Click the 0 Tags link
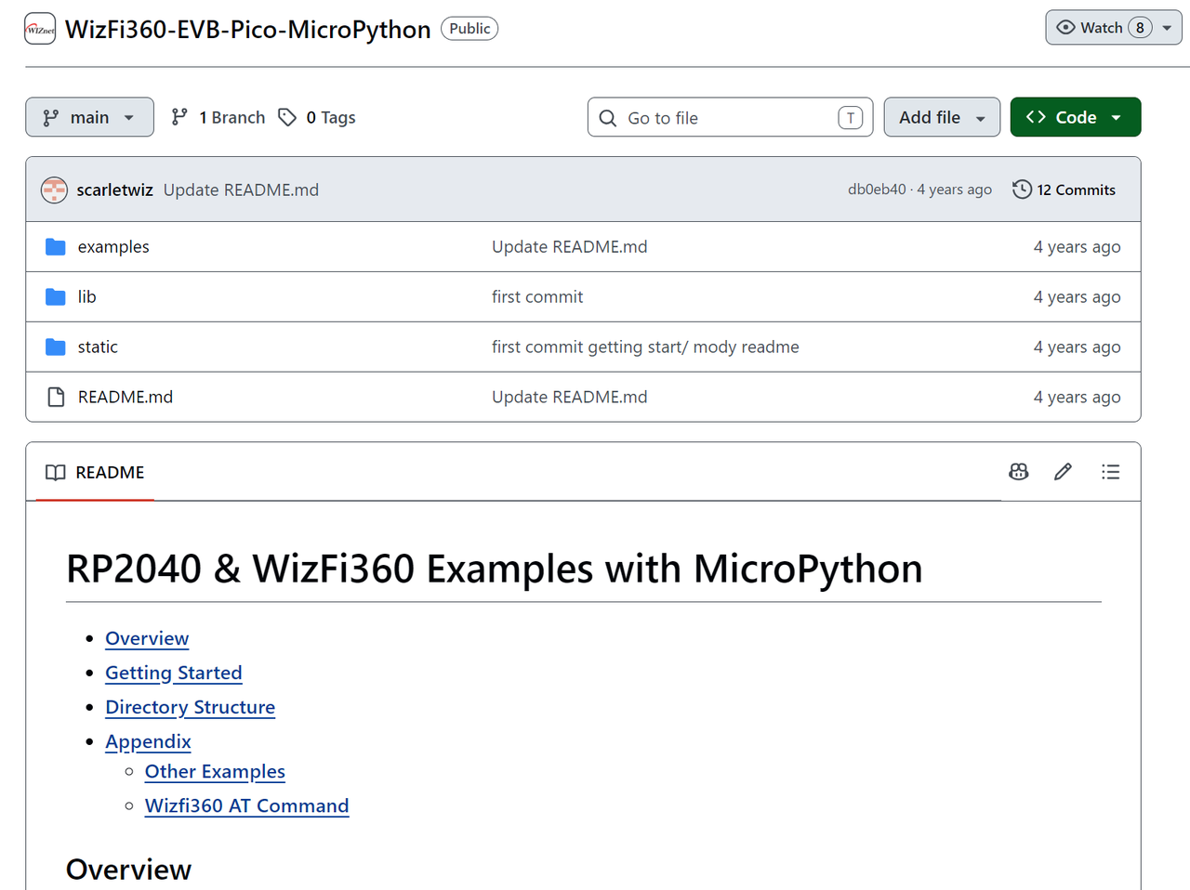The image size is (1190, 890). click(x=317, y=117)
